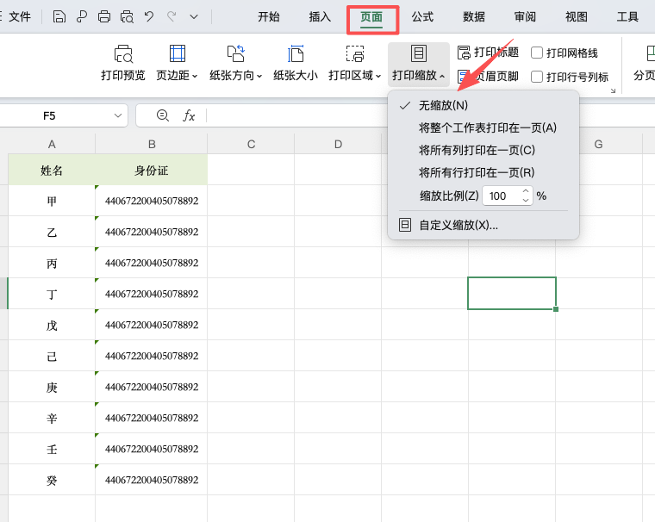655x522 pixels.
Task: Select the cell containing 壬
Action: 52,449
